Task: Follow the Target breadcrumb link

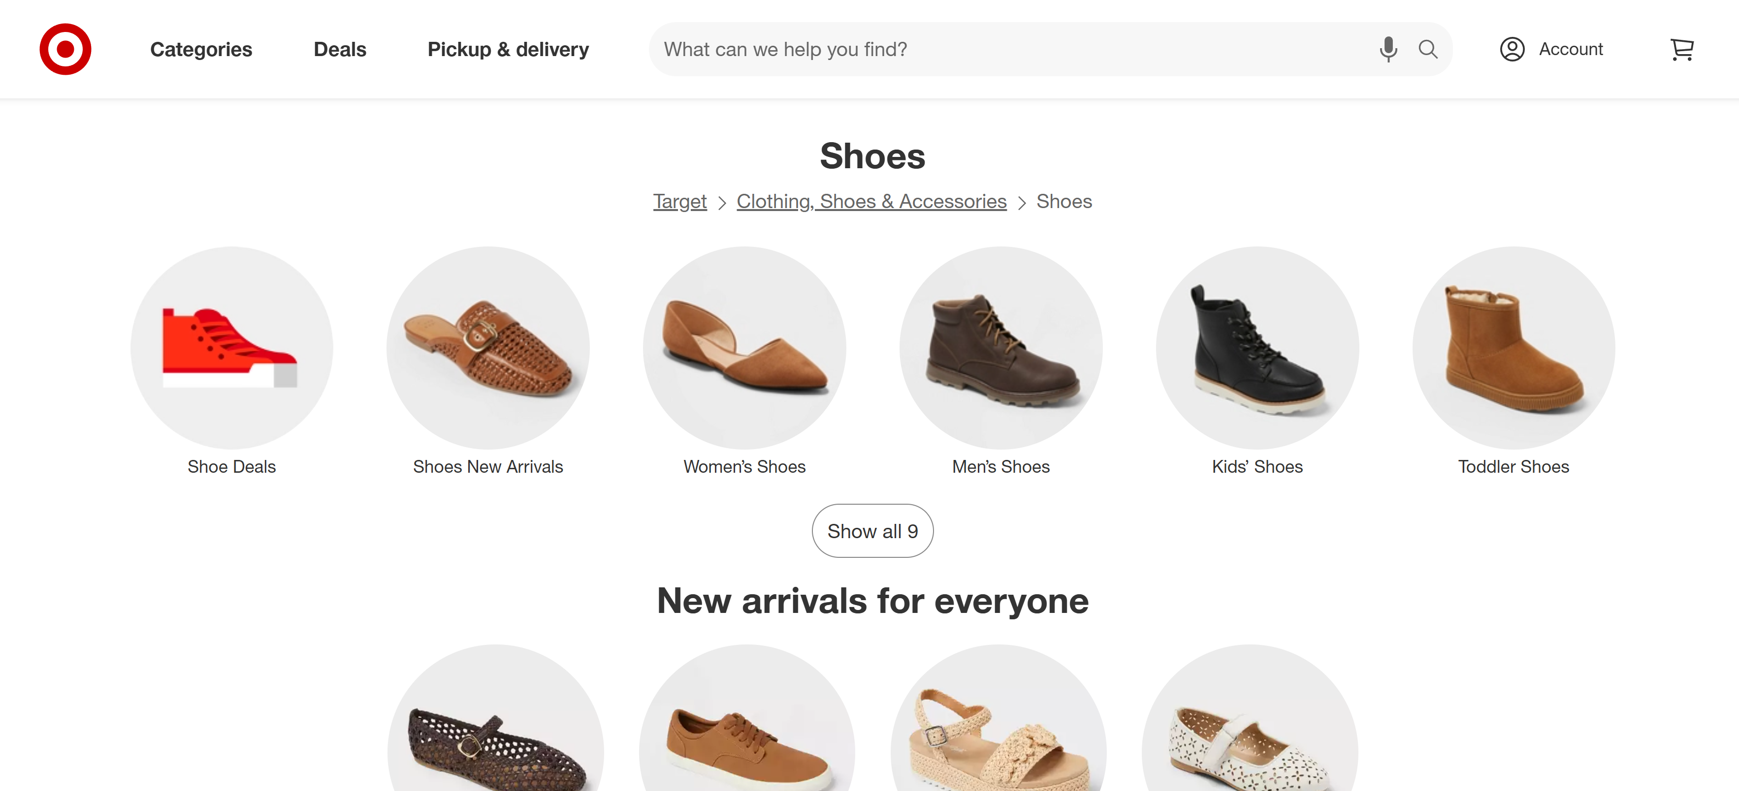Action: click(680, 201)
